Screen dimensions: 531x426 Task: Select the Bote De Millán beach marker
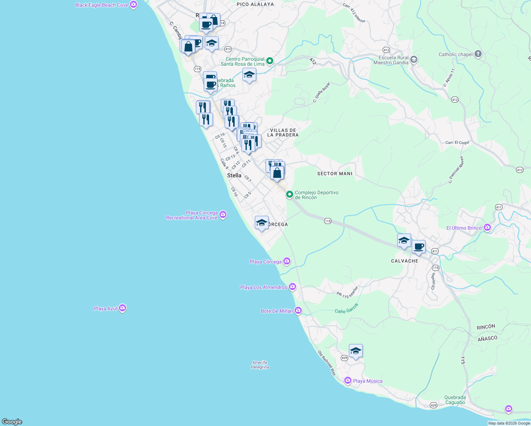298,310
